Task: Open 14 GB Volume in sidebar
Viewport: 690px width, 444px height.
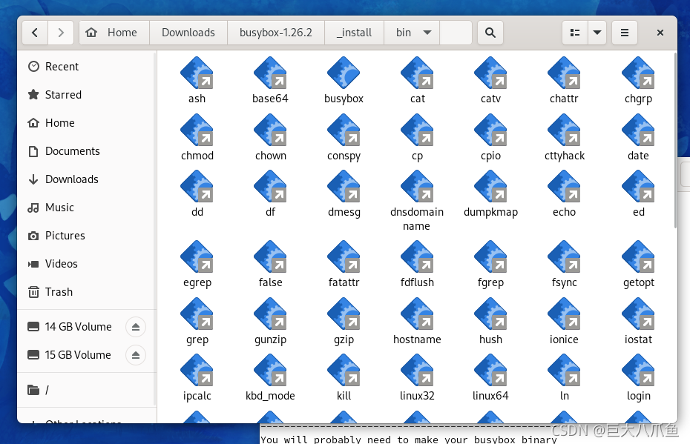Action: [78, 327]
